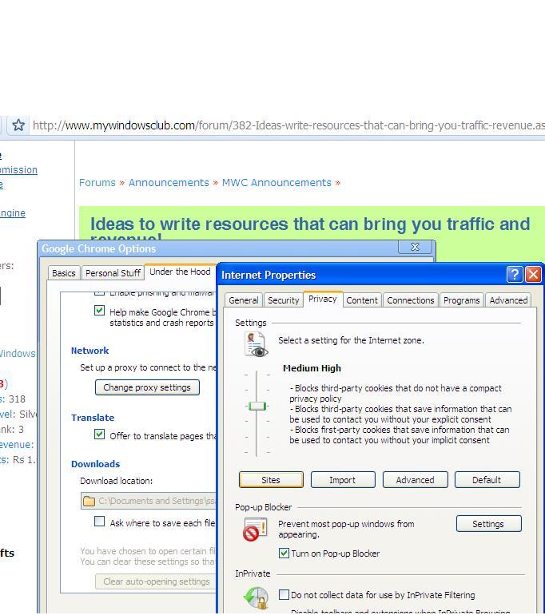
Task: Click the Pop-up Blocker prohibited icon
Action: pyautogui.click(x=255, y=529)
